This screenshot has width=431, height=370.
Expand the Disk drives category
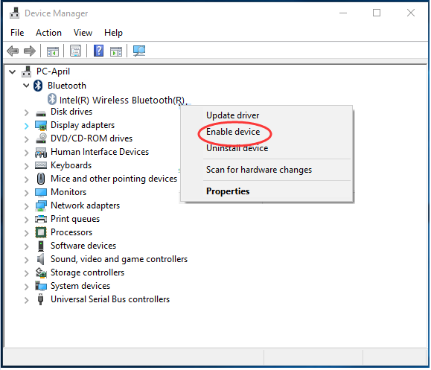[26, 112]
